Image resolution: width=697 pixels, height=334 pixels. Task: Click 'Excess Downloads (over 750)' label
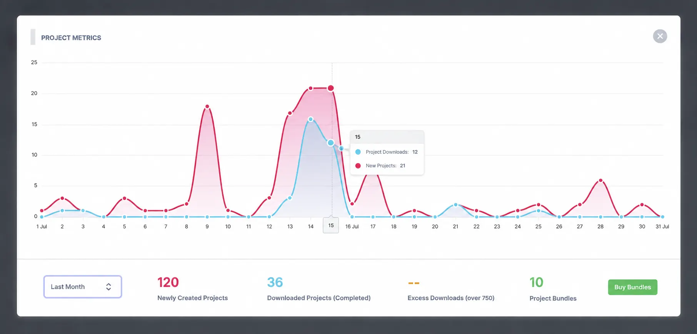pos(451,298)
